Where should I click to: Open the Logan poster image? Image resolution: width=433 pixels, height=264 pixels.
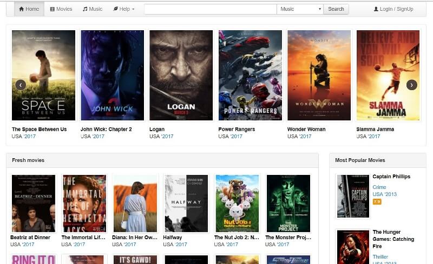tap(181, 75)
